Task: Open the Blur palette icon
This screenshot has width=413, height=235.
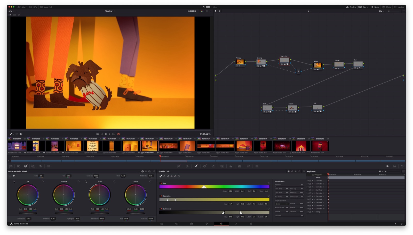Action: point(231,166)
